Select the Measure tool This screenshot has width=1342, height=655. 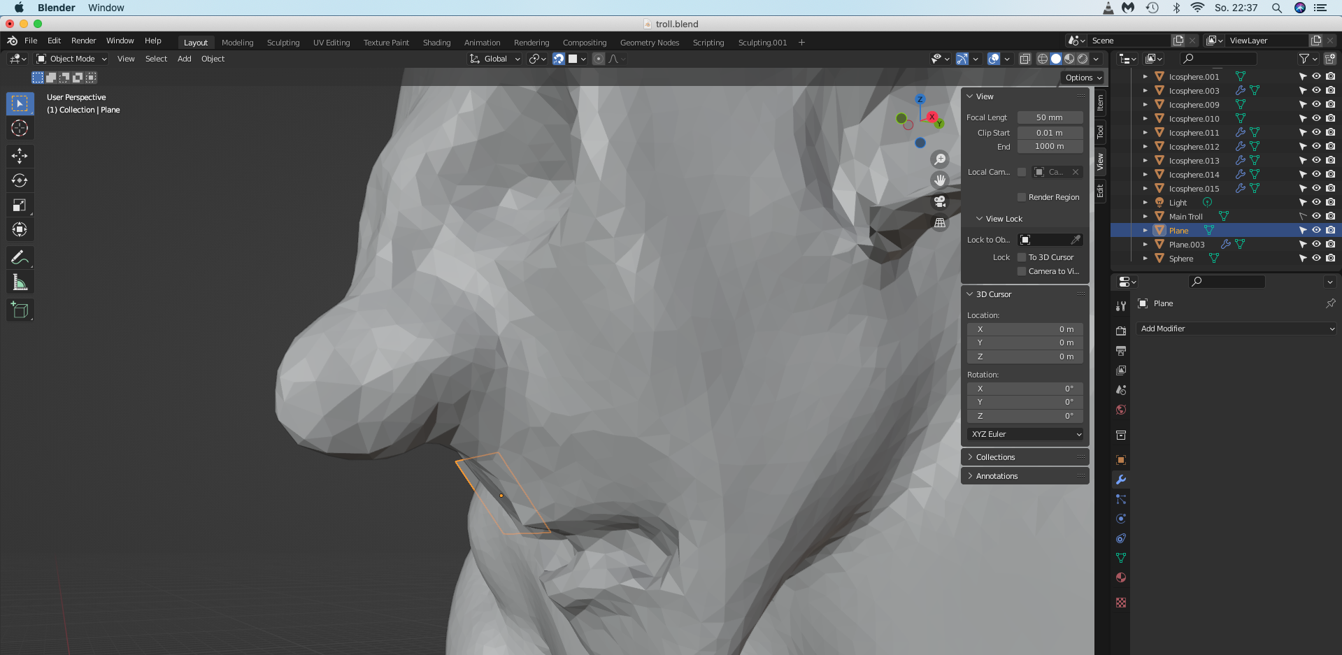coord(20,282)
